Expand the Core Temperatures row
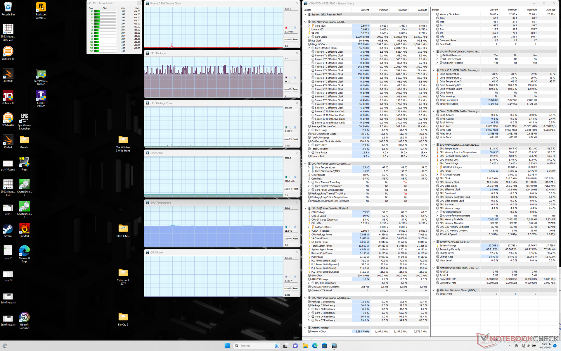The height and width of the screenshot is (351, 561). pos(309,167)
